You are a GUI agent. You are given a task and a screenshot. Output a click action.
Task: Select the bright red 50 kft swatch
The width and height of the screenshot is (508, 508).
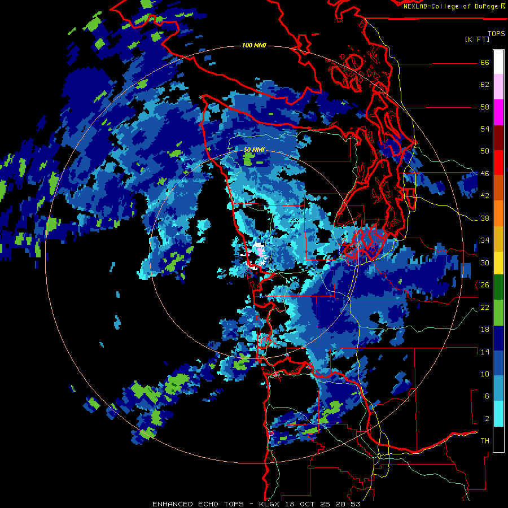coord(498,163)
